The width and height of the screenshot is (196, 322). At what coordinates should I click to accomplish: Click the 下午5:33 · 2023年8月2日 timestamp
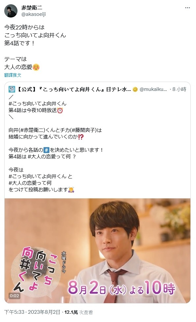[32, 312]
